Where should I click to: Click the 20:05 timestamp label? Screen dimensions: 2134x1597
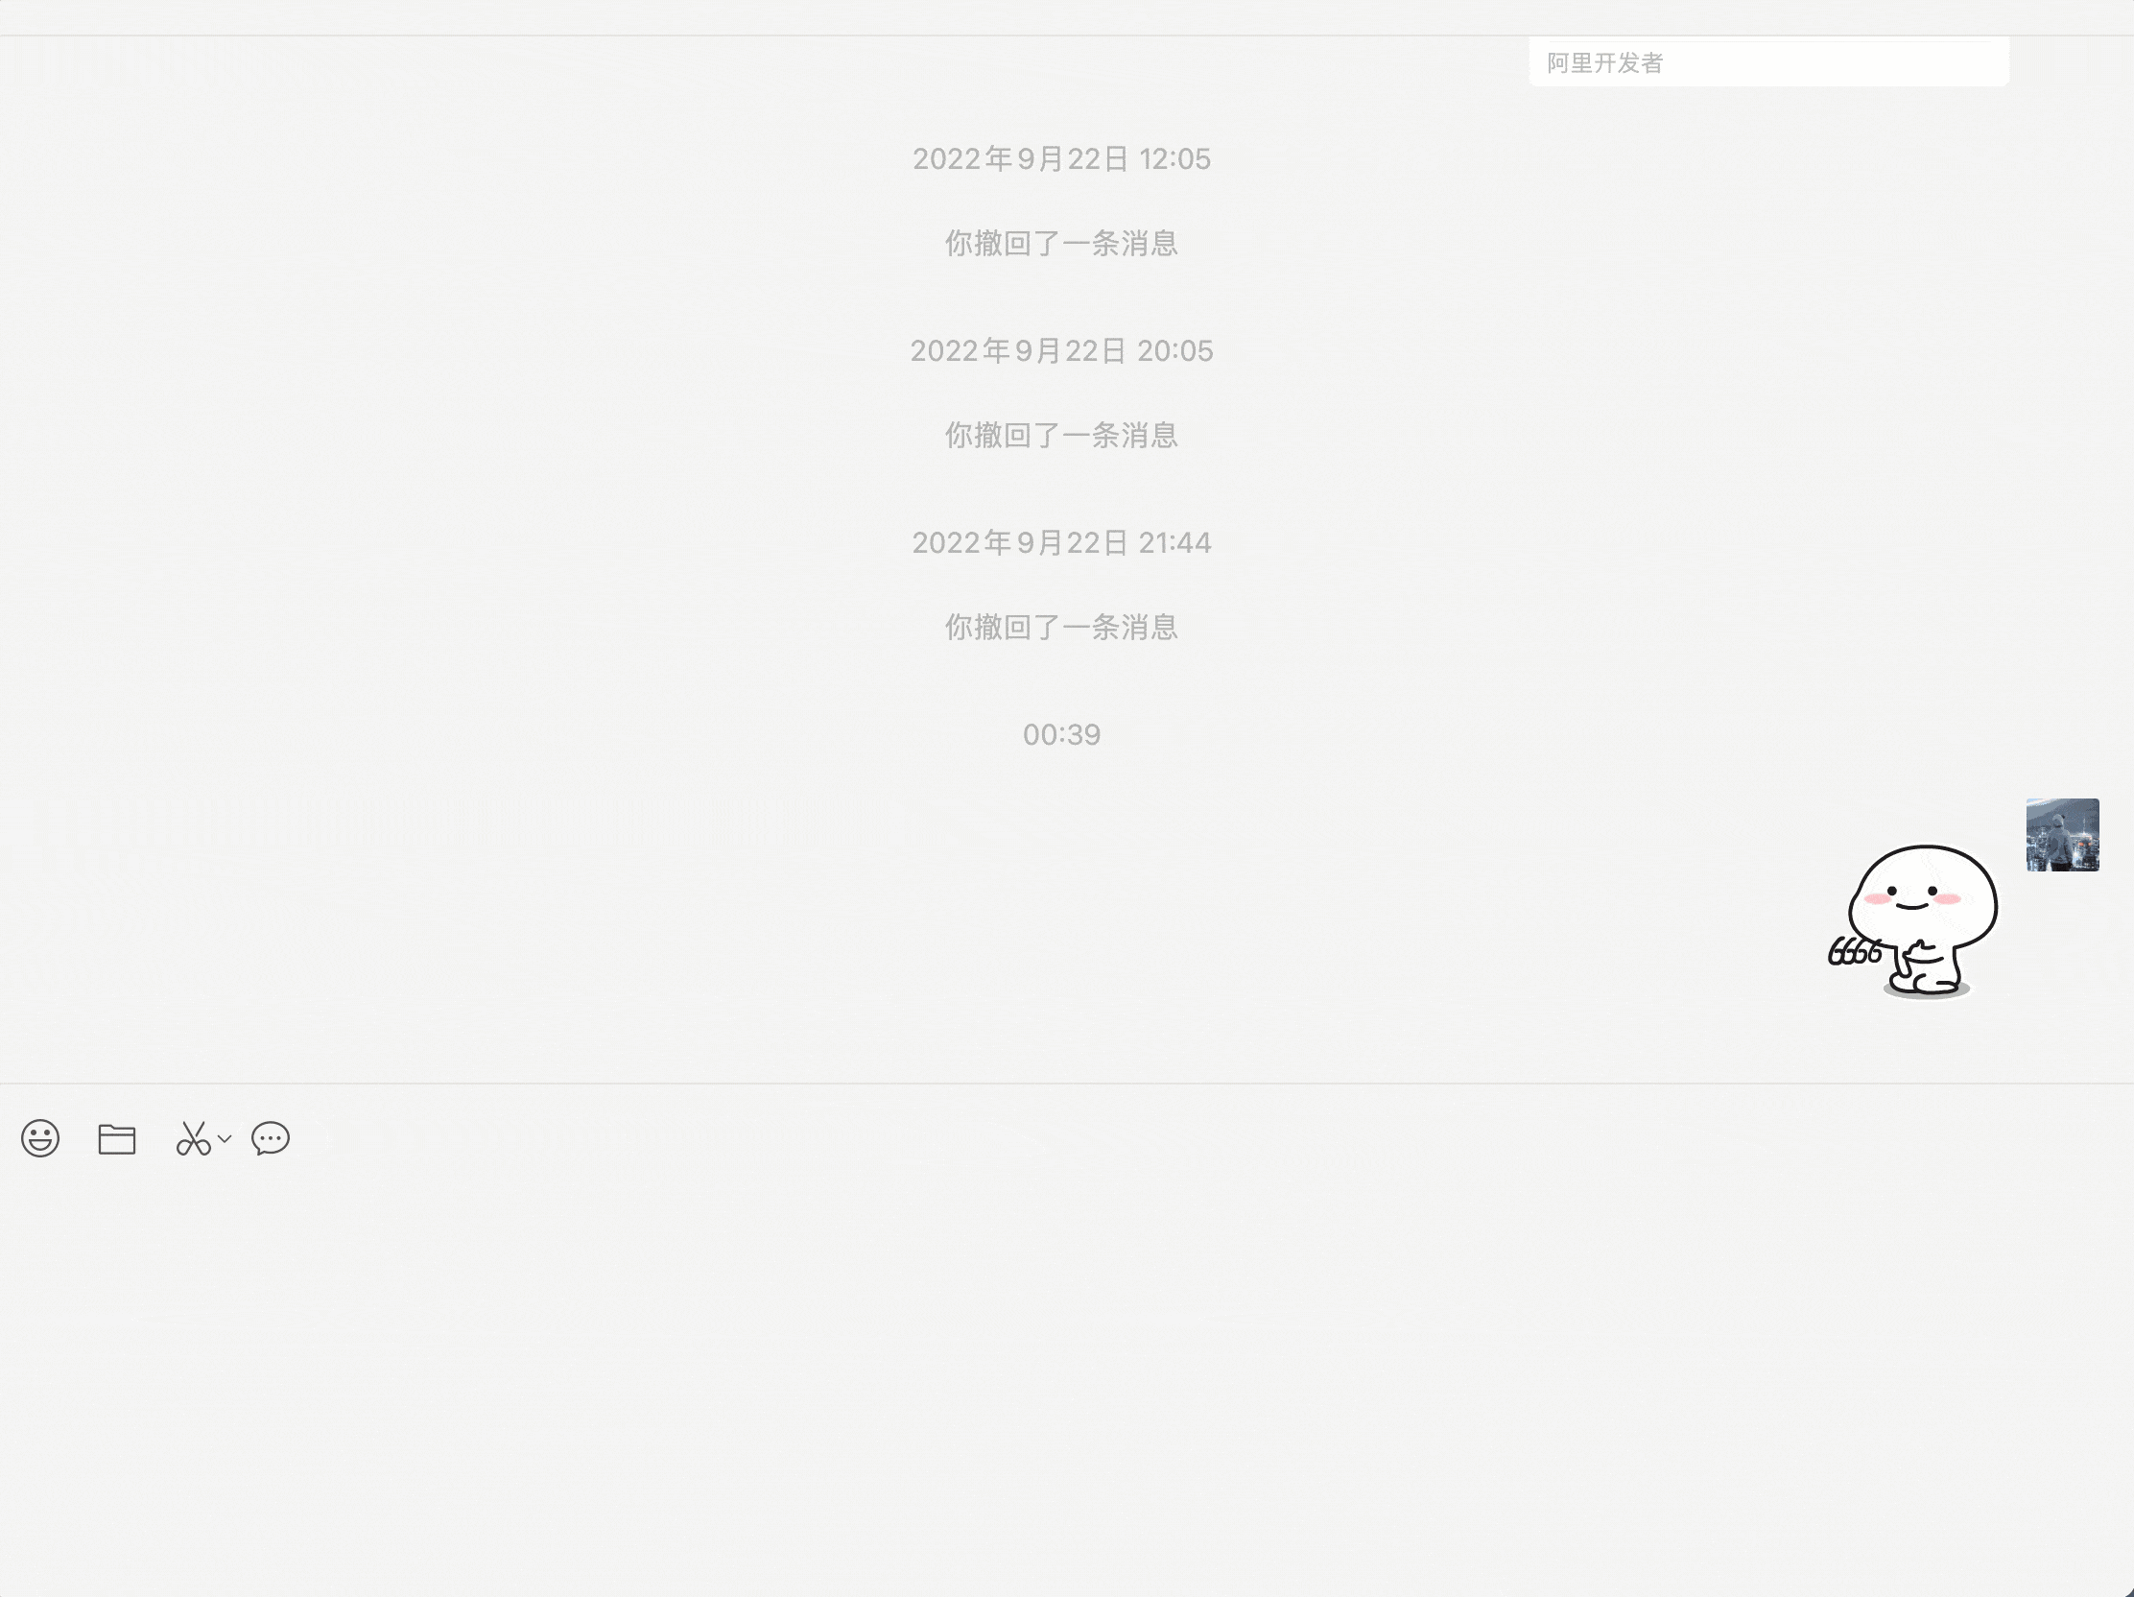(1061, 351)
